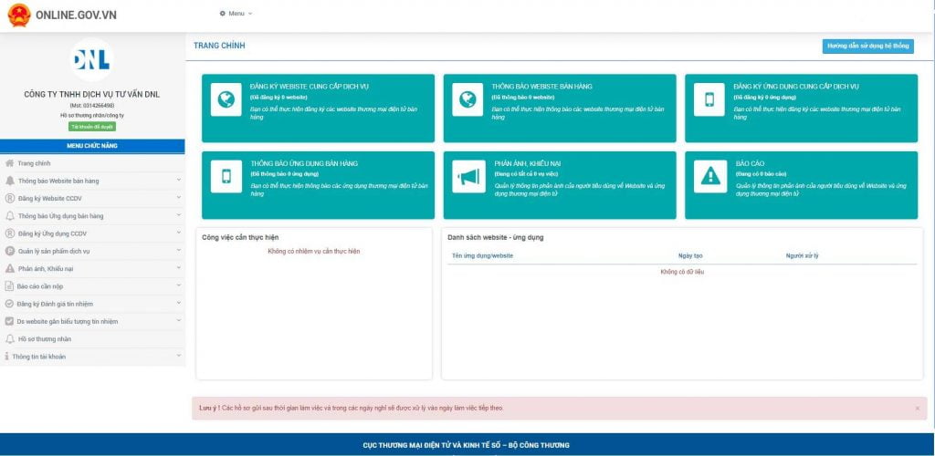This screenshot has height=456, width=935.
Task: Select Thông báo Website bán hàng menu item
Action: (92, 181)
